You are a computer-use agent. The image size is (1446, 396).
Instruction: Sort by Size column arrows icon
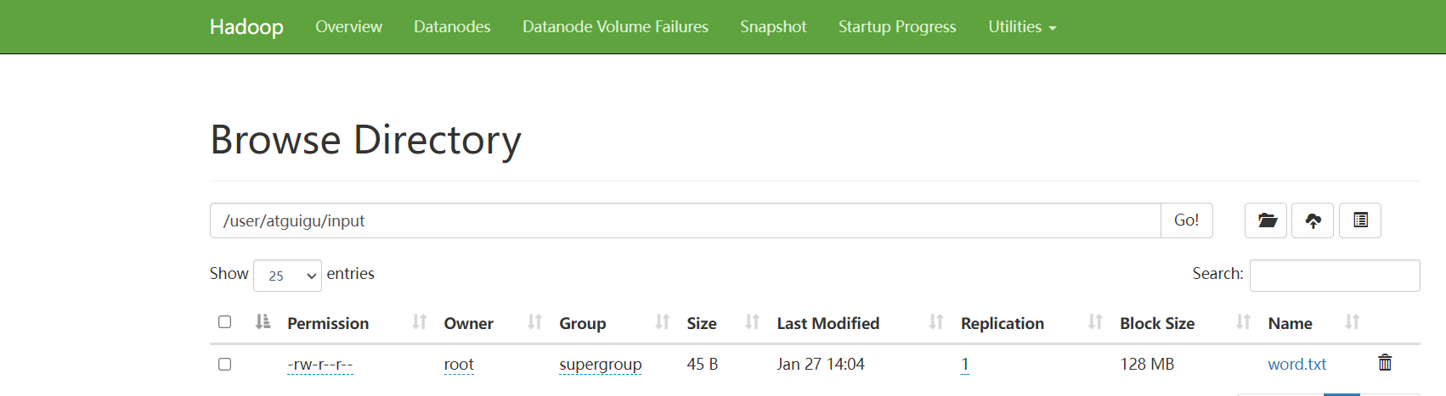coord(752,322)
